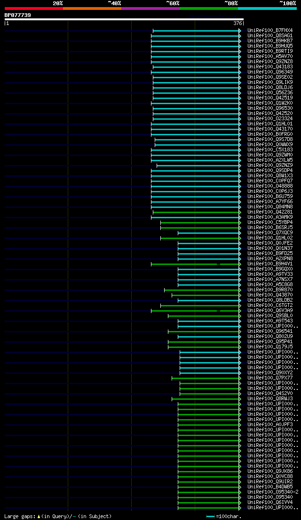
Task: Click the cyan alignment bar for Q8LDB2
Action: pos(209,300)
